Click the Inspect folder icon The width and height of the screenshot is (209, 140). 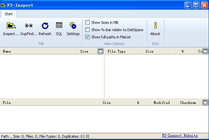click(11, 26)
